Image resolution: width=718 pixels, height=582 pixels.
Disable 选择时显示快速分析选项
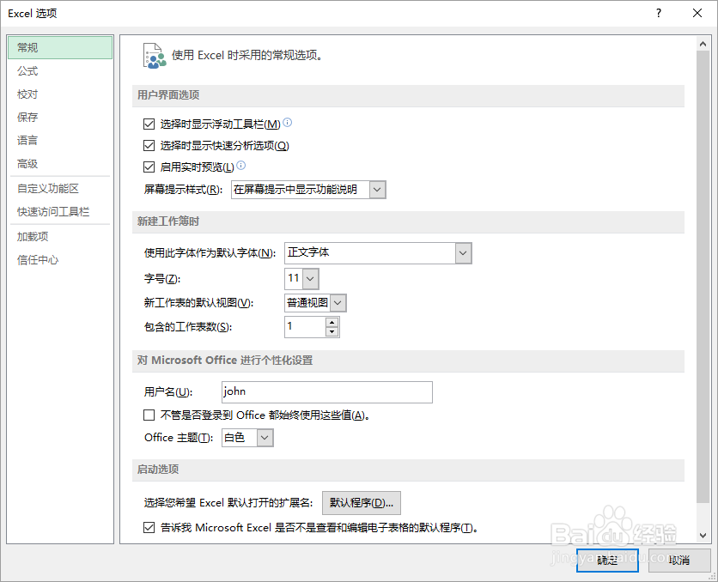pos(149,144)
